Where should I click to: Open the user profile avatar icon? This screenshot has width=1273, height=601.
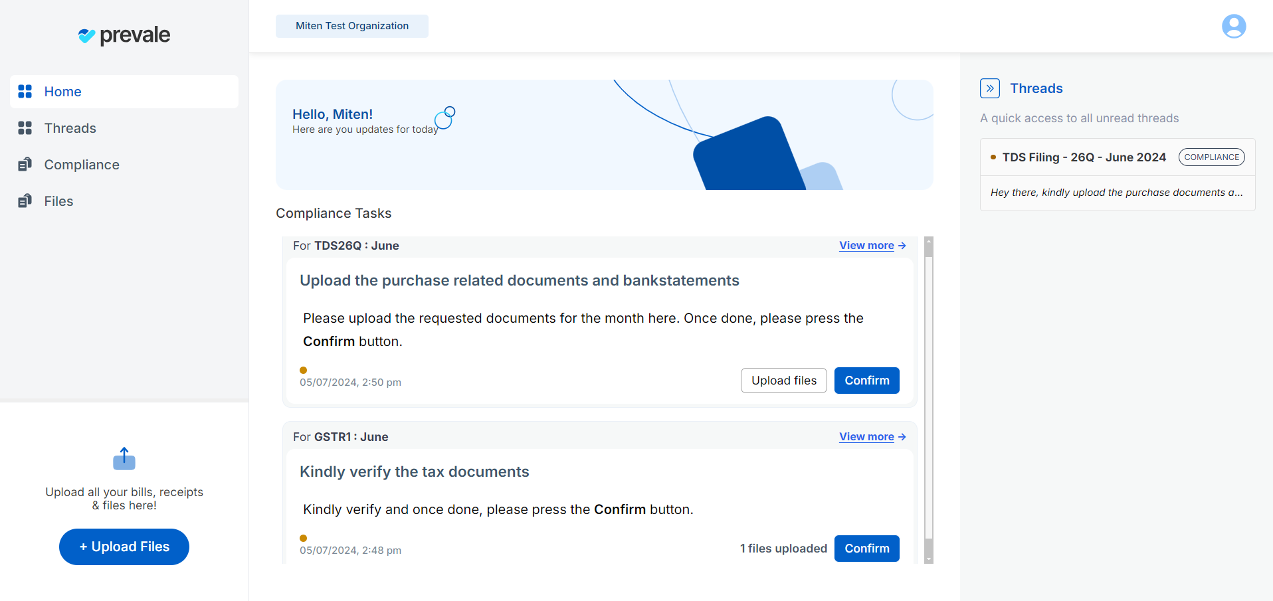coord(1233,27)
